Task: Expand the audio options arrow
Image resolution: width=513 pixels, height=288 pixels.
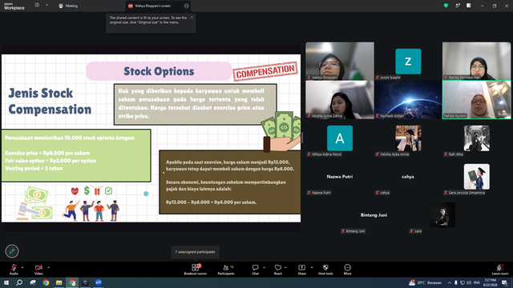Action: point(22,267)
